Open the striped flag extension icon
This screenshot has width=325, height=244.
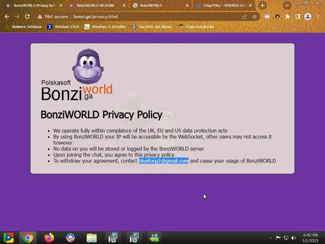[x=267, y=17]
